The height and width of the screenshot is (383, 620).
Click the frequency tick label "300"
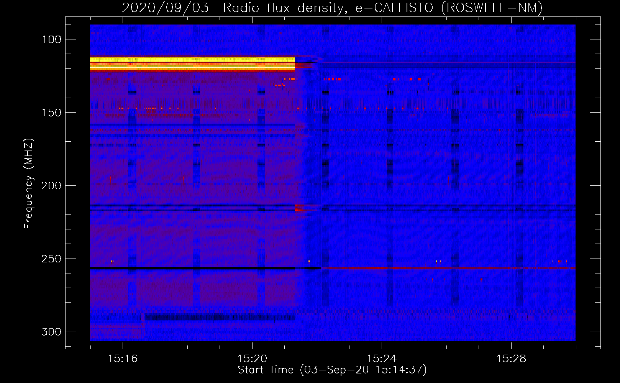51,332
